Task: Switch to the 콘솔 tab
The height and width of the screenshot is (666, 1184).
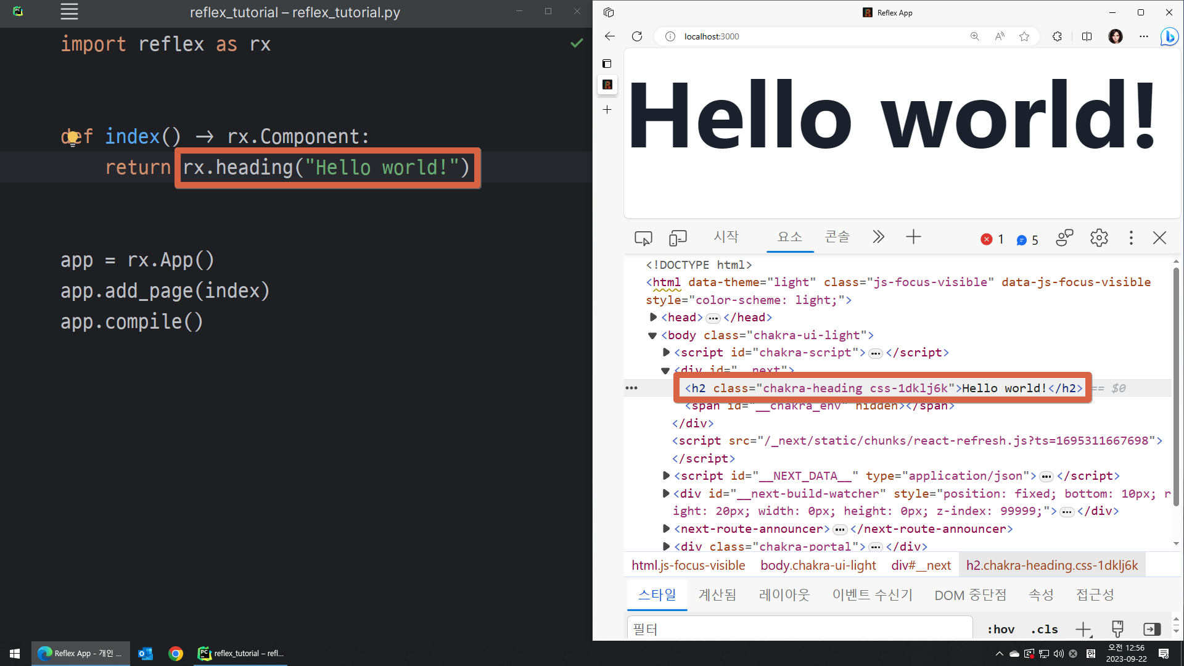Action: coord(837,237)
